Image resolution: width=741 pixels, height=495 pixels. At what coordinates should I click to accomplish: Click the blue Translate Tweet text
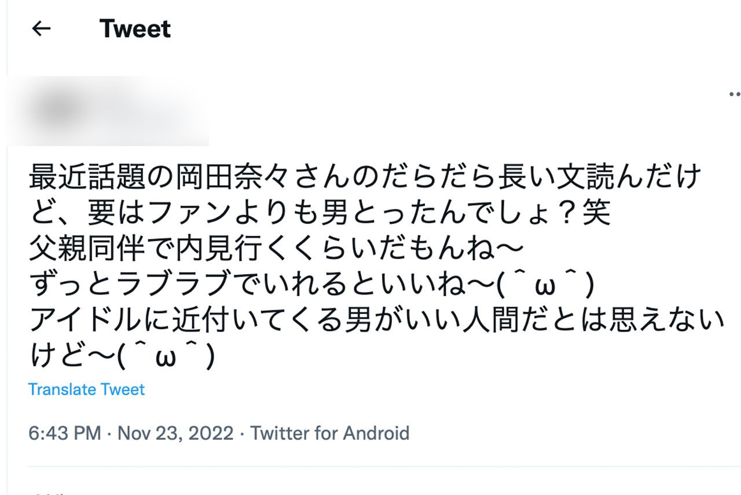pos(87,390)
